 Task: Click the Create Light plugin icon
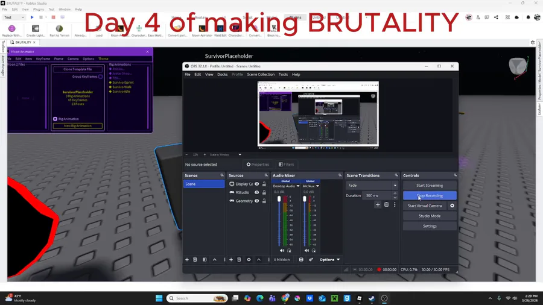(x=36, y=28)
